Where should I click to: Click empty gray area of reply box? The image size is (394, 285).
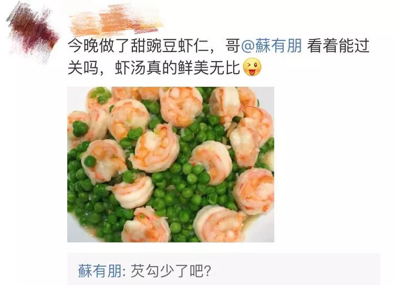[x=296, y=270]
